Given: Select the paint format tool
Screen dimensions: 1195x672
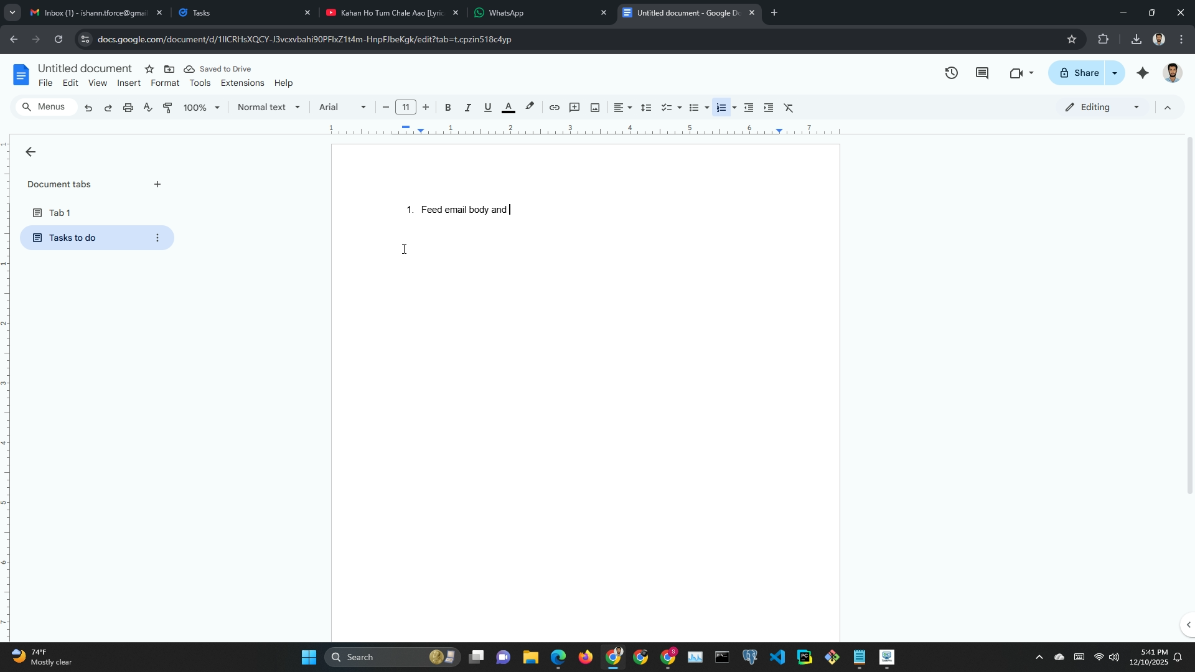Looking at the screenshot, I should 167,108.
